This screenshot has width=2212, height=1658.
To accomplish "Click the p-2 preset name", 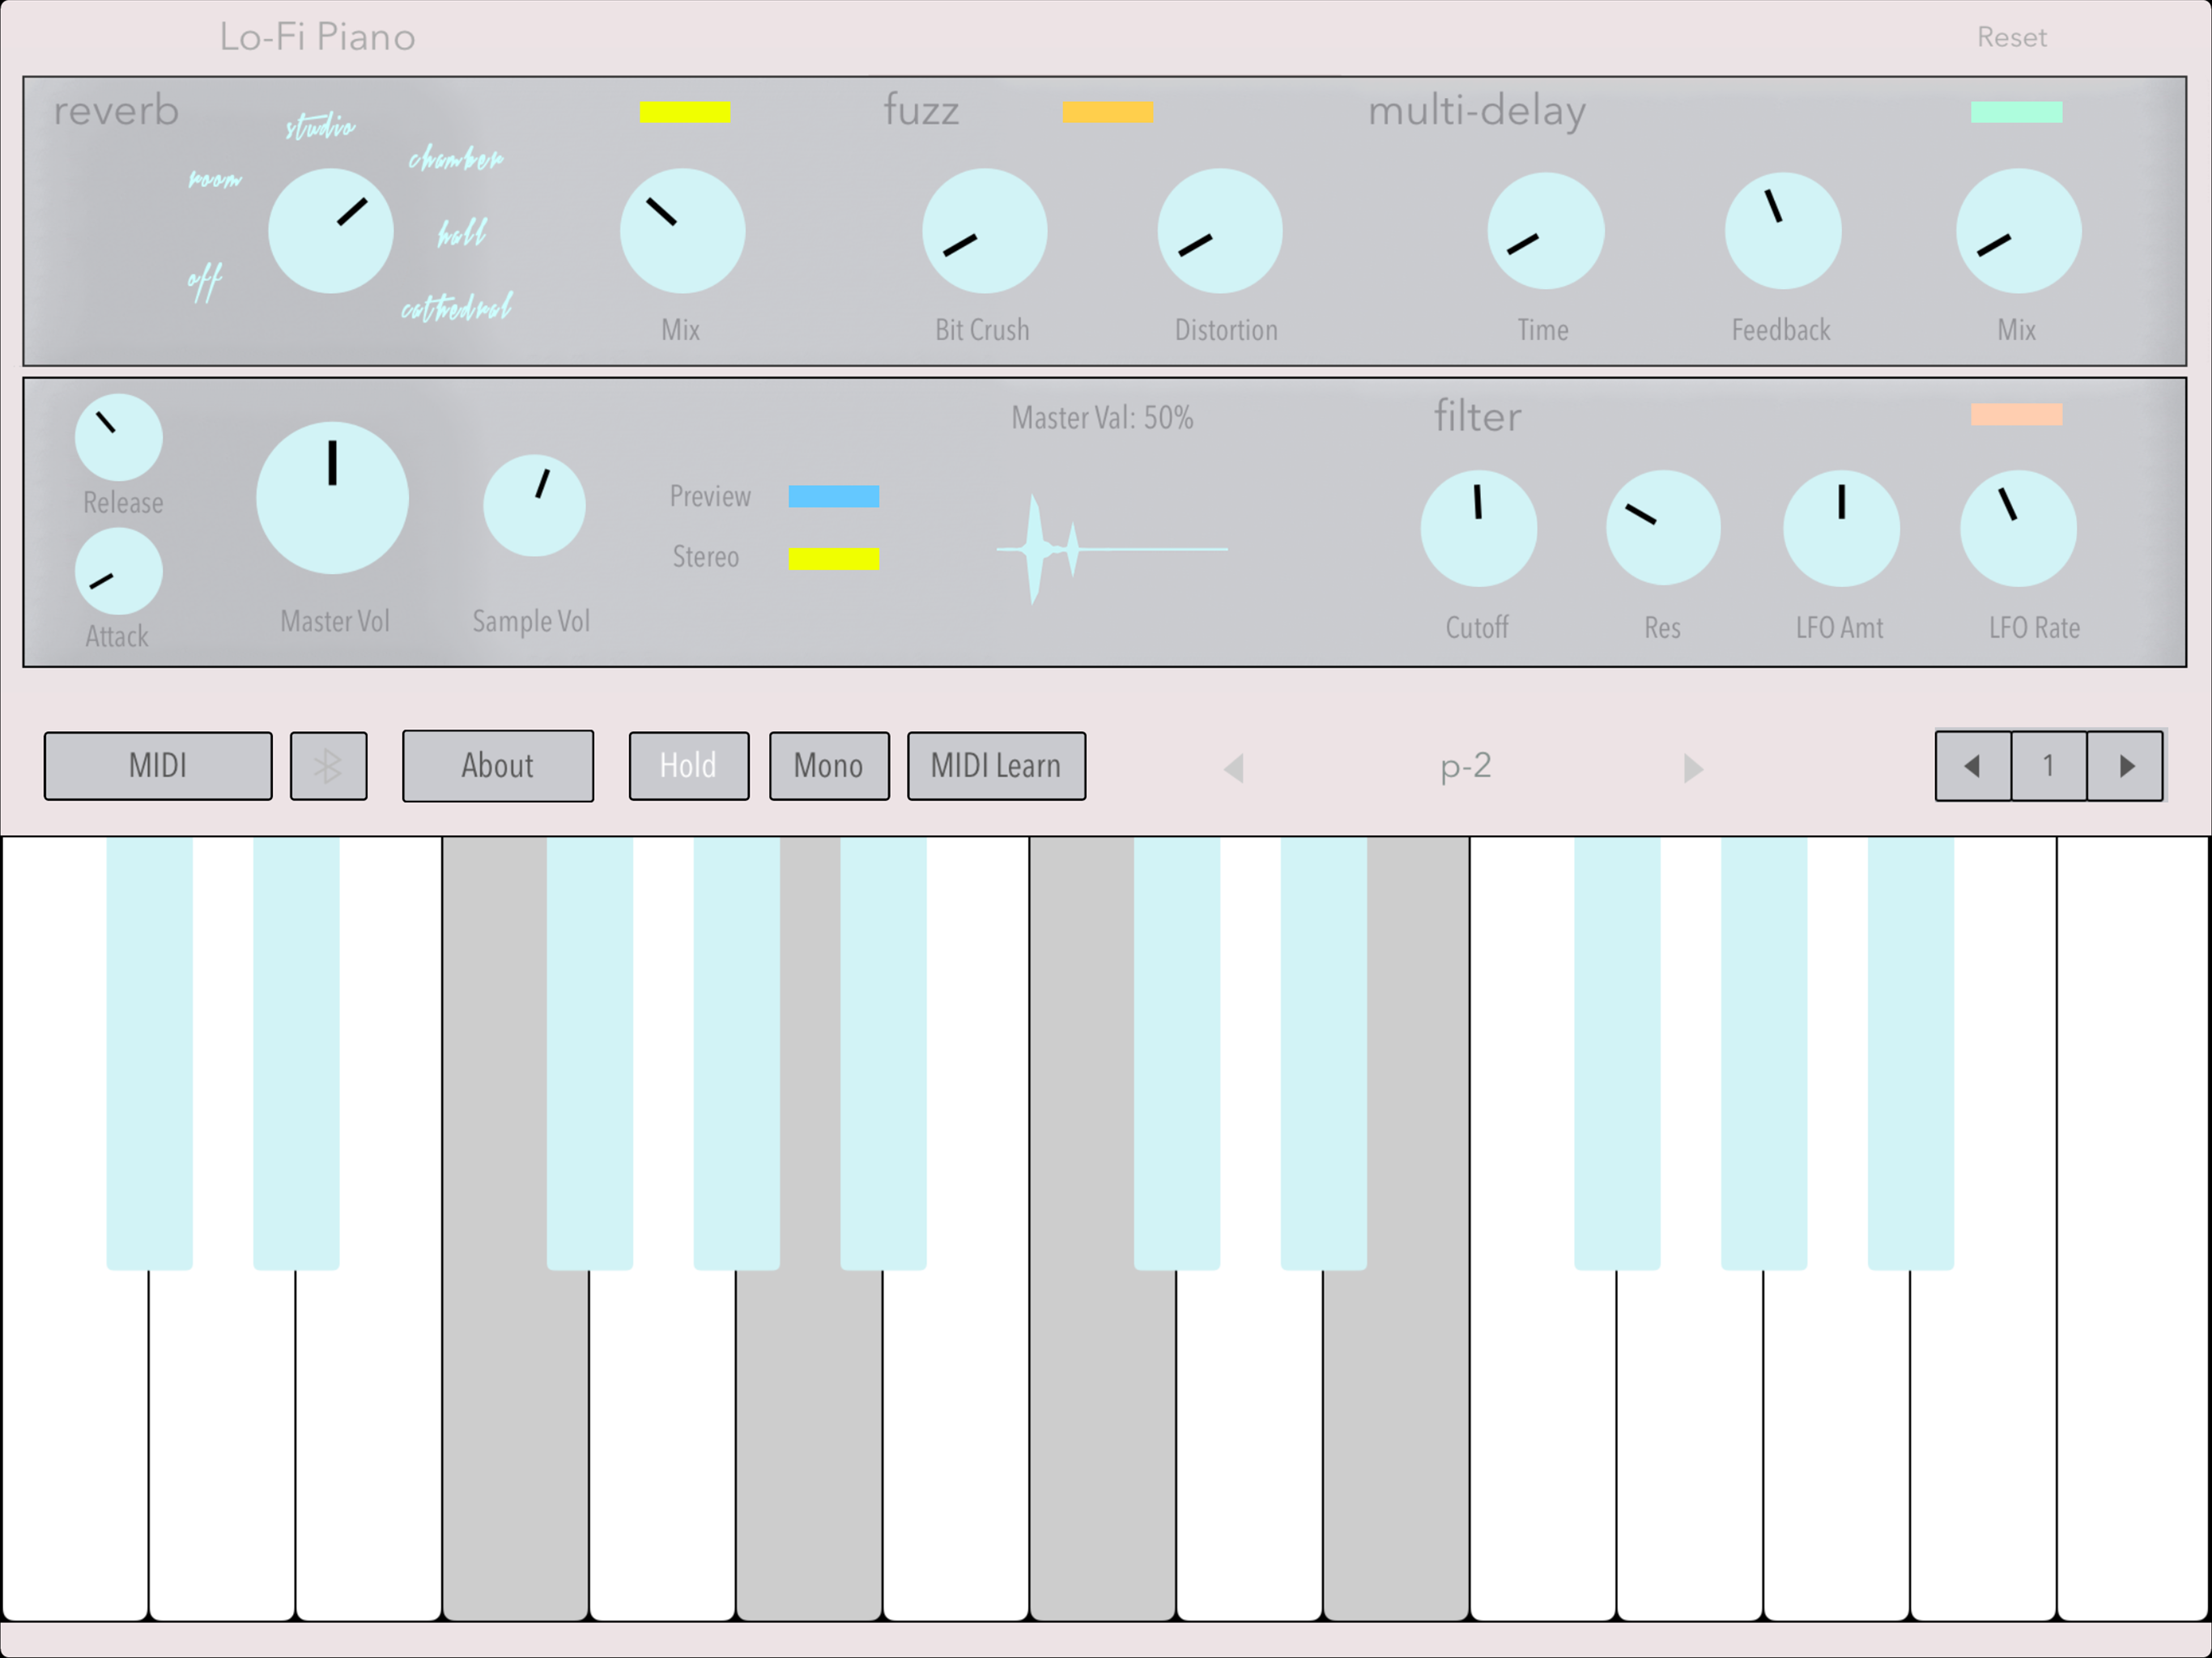I will pos(1466,767).
